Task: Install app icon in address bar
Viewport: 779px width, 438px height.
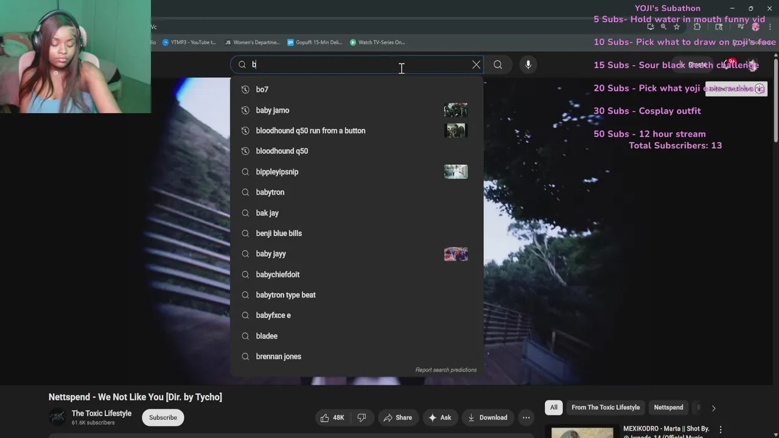Action: tap(651, 27)
